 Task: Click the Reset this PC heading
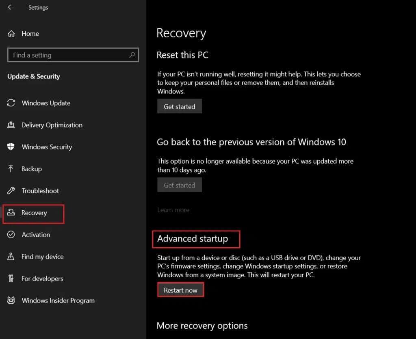pos(182,55)
